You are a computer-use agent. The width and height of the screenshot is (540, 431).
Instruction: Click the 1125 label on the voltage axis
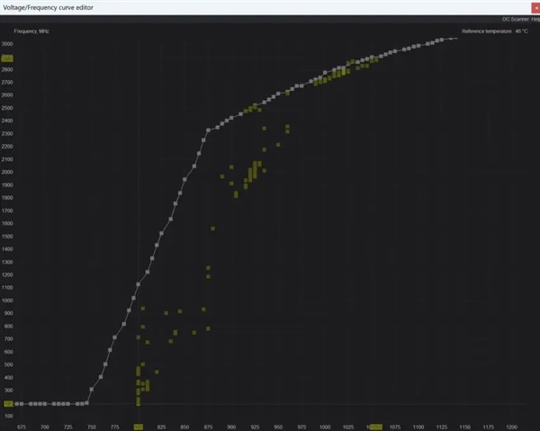pyautogui.click(x=442, y=427)
